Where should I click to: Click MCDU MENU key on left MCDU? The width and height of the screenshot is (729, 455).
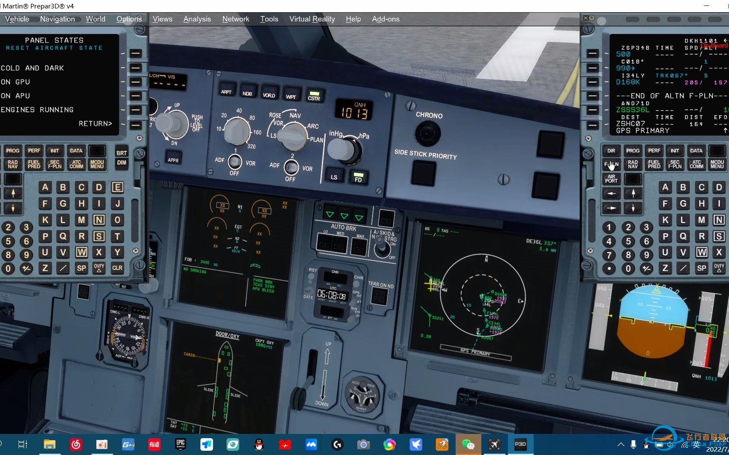(97, 164)
